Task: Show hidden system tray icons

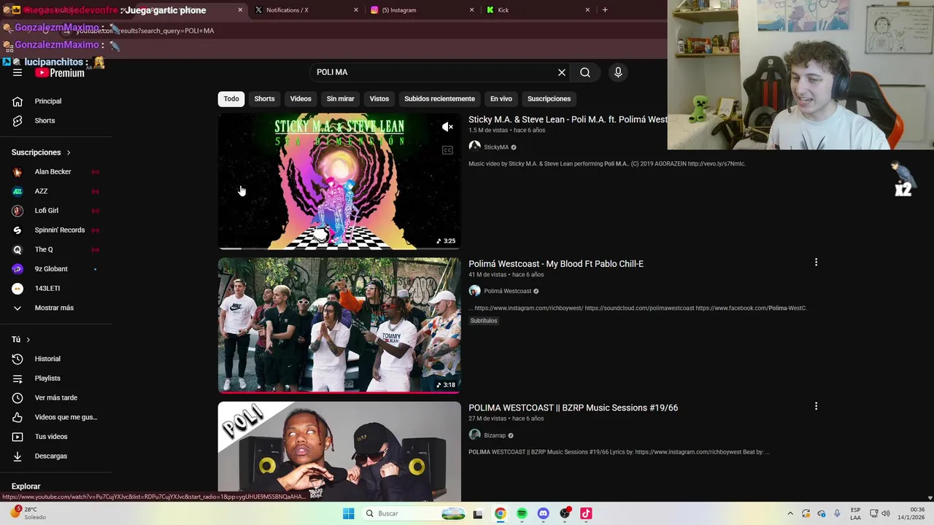Action: pos(790,513)
